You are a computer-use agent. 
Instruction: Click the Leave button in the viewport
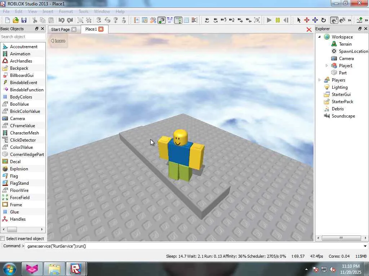pyautogui.click(x=58, y=41)
